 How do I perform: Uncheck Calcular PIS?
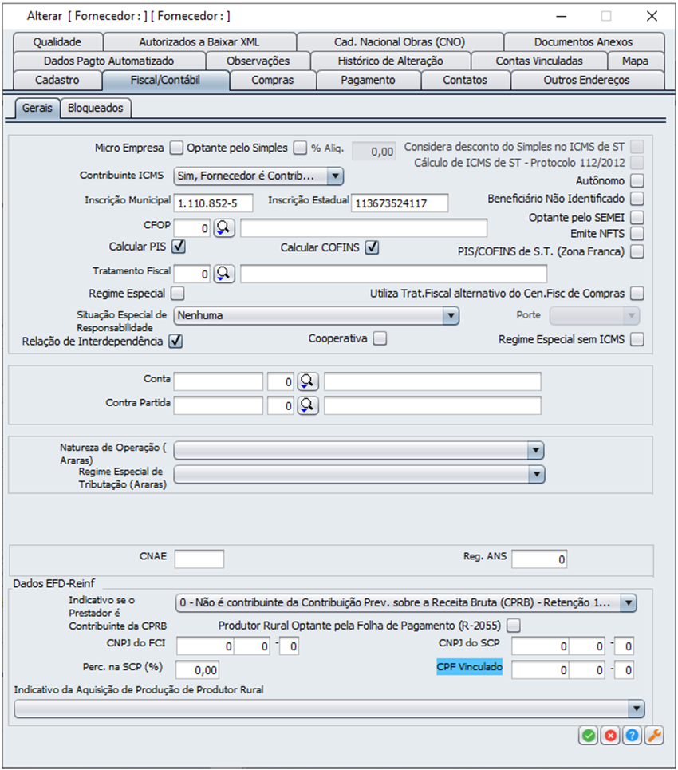179,247
